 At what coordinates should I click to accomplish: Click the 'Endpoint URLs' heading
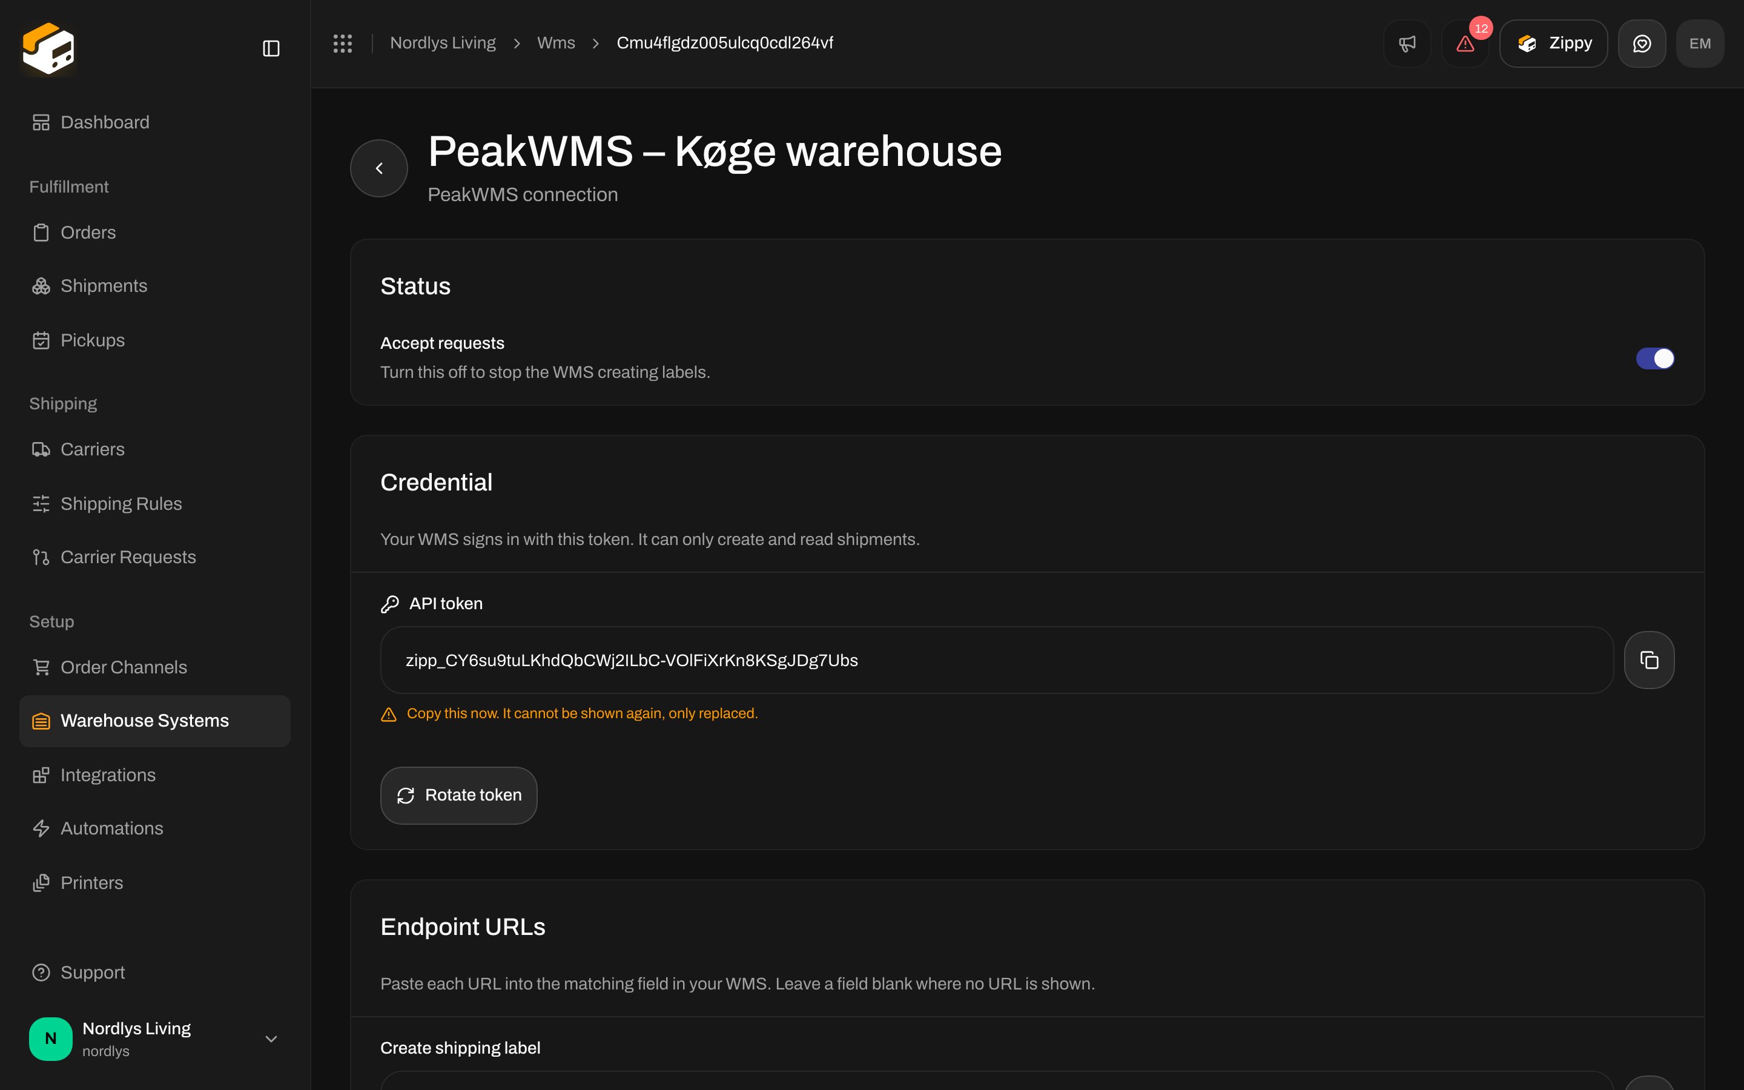(463, 927)
